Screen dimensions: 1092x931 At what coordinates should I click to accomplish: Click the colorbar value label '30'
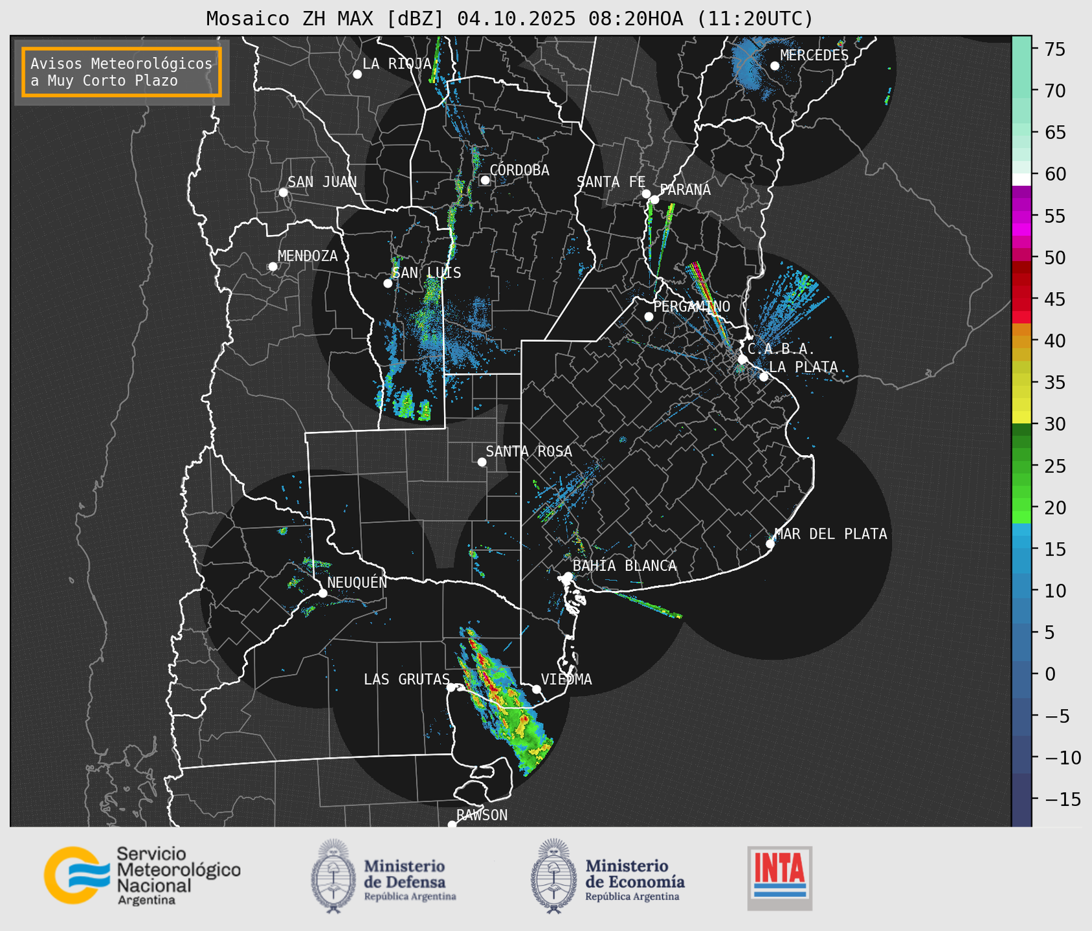pos(1054,424)
